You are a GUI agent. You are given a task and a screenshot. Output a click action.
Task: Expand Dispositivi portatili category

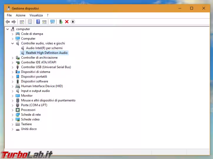pos(12,77)
